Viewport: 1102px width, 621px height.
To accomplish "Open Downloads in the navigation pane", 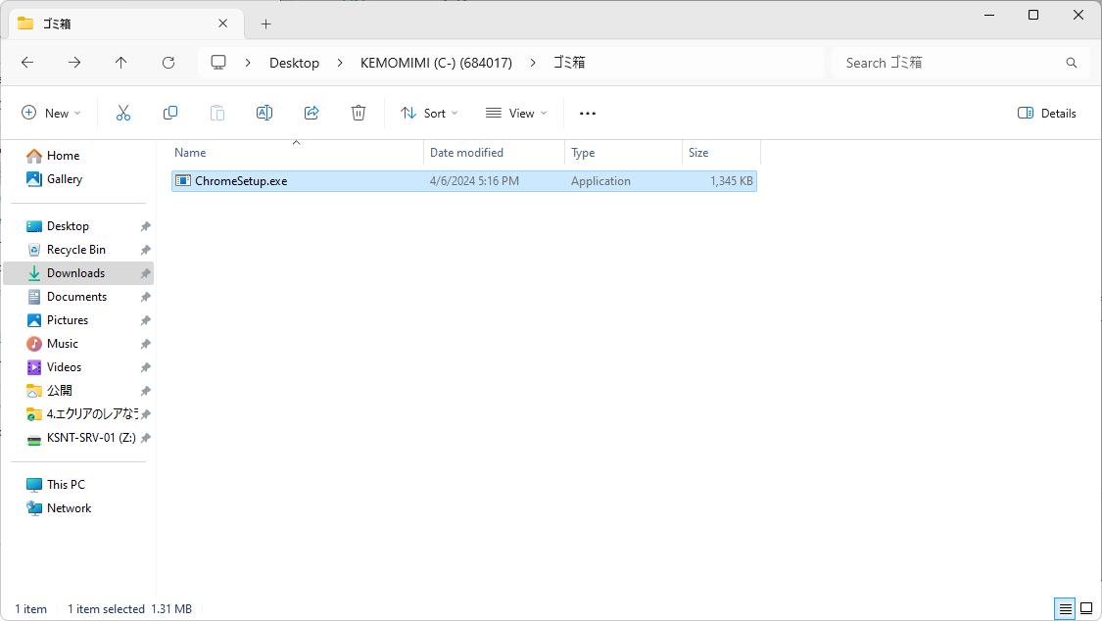I will pos(75,273).
